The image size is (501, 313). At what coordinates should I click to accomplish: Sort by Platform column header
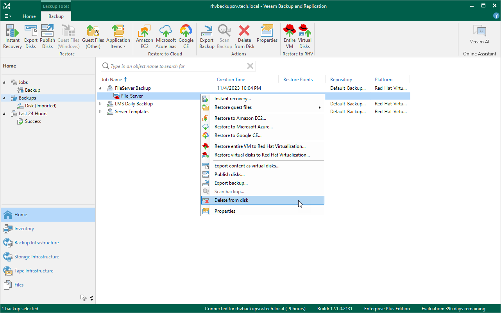pos(383,80)
